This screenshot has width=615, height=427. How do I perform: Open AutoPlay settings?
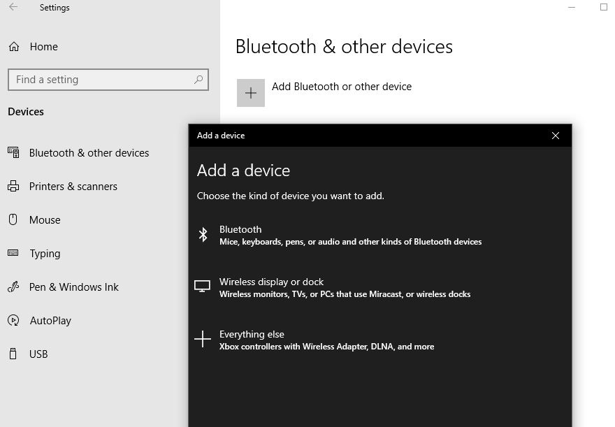pyautogui.click(x=50, y=321)
